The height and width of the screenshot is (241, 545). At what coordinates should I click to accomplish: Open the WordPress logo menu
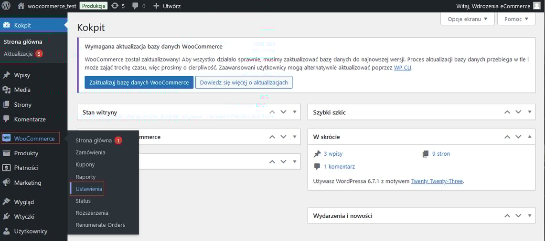[7, 6]
